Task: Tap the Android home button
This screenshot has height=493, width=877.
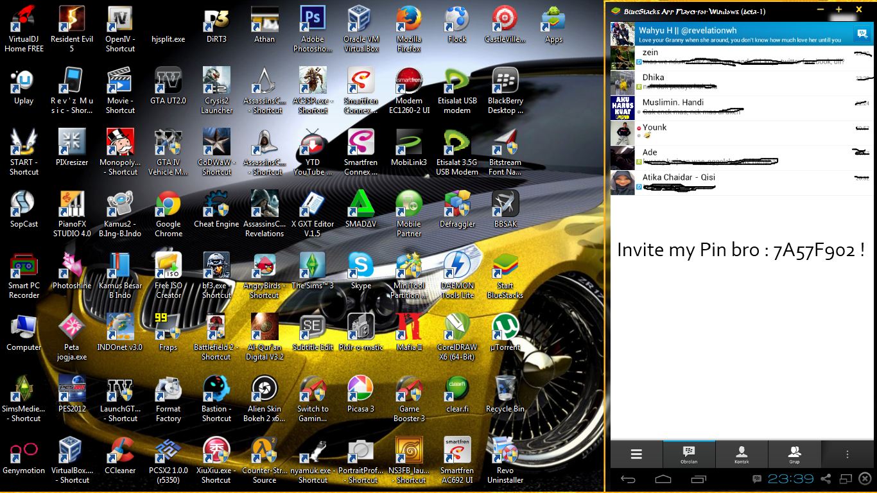Action: click(663, 480)
